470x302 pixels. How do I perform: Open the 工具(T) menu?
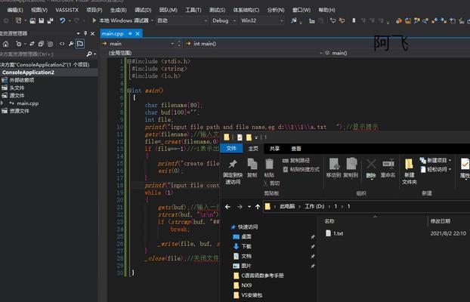pos(193,10)
